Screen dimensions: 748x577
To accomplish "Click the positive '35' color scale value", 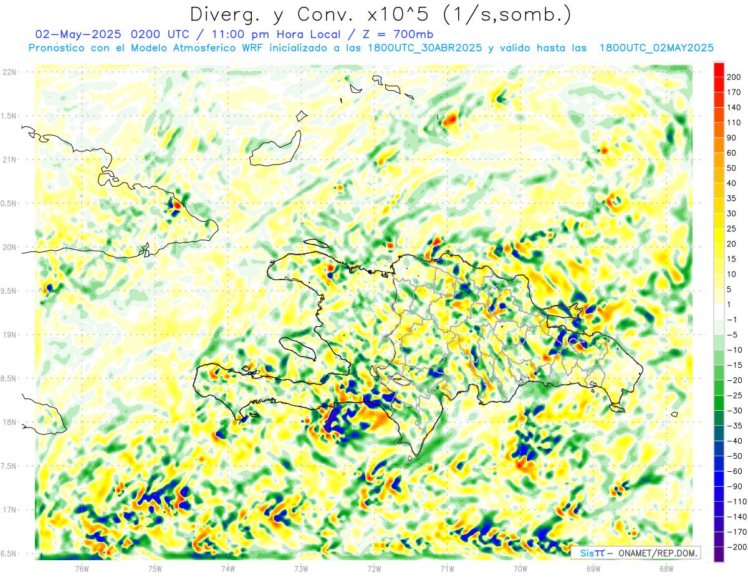I will 732,199.
